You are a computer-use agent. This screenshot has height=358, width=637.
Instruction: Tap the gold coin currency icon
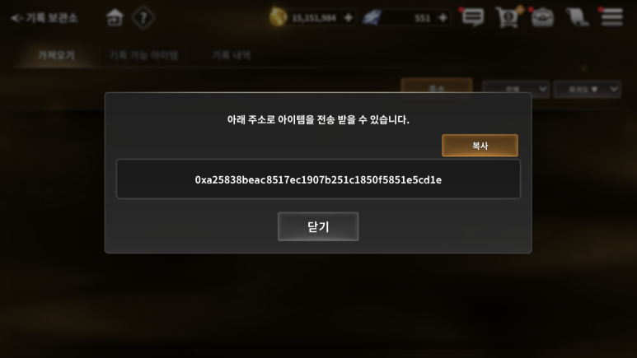point(278,17)
